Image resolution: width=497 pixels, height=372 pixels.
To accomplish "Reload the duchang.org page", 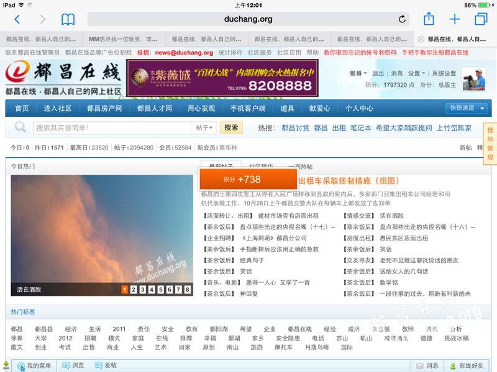I will [402, 19].
